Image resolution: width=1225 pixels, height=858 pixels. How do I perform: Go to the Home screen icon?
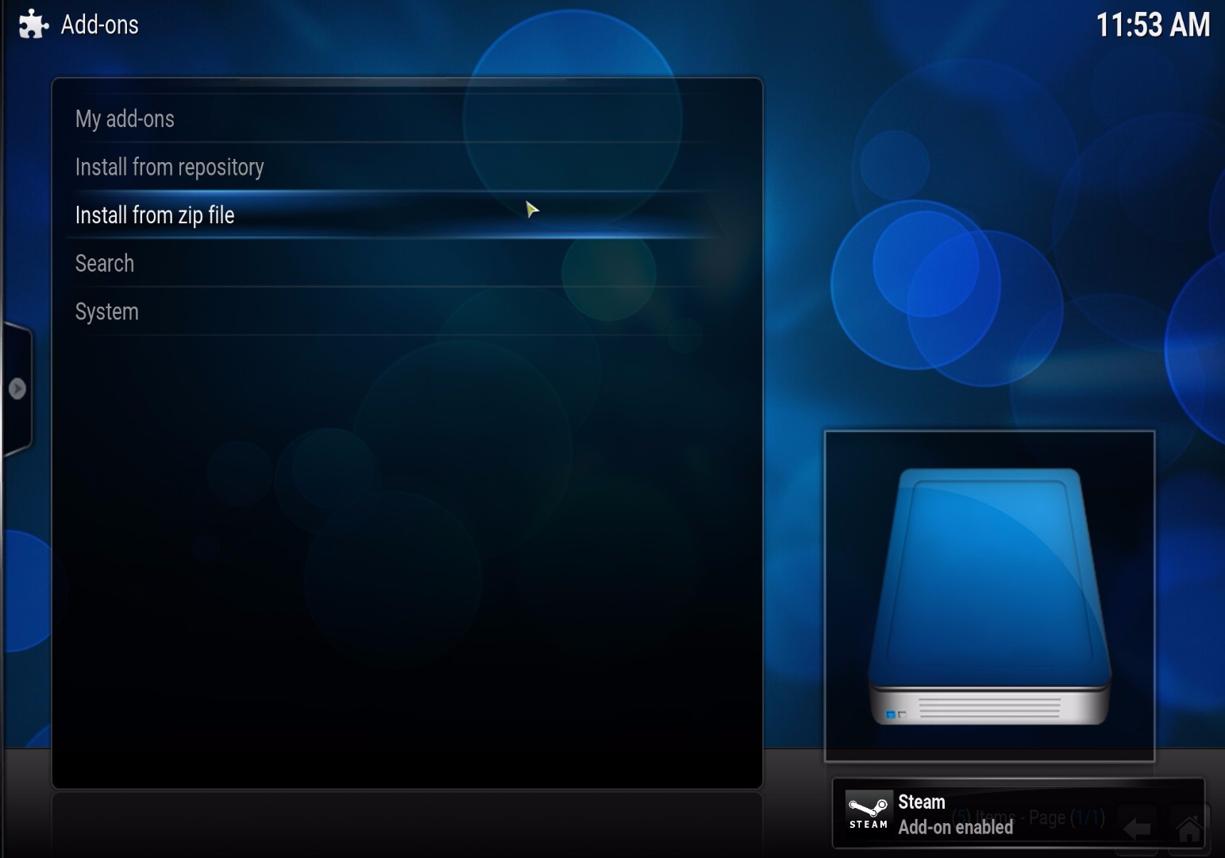coord(1189,829)
